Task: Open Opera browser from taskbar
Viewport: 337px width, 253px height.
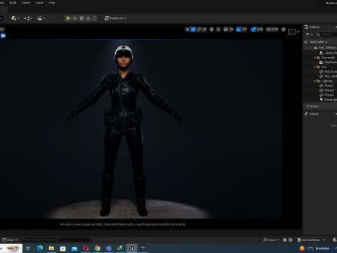Action: coord(86,248)
